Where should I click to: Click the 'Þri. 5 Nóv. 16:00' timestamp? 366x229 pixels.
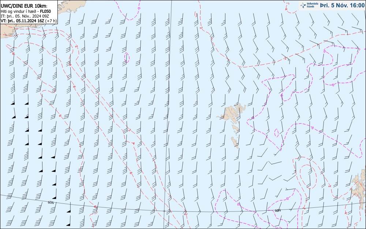click(342, 5)
